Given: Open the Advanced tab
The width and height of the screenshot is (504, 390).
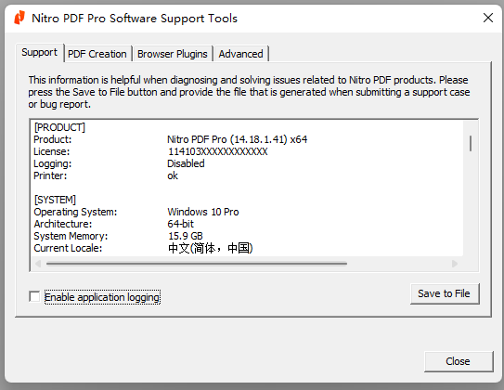Looking at the screenshot, I should click(240, 54).
